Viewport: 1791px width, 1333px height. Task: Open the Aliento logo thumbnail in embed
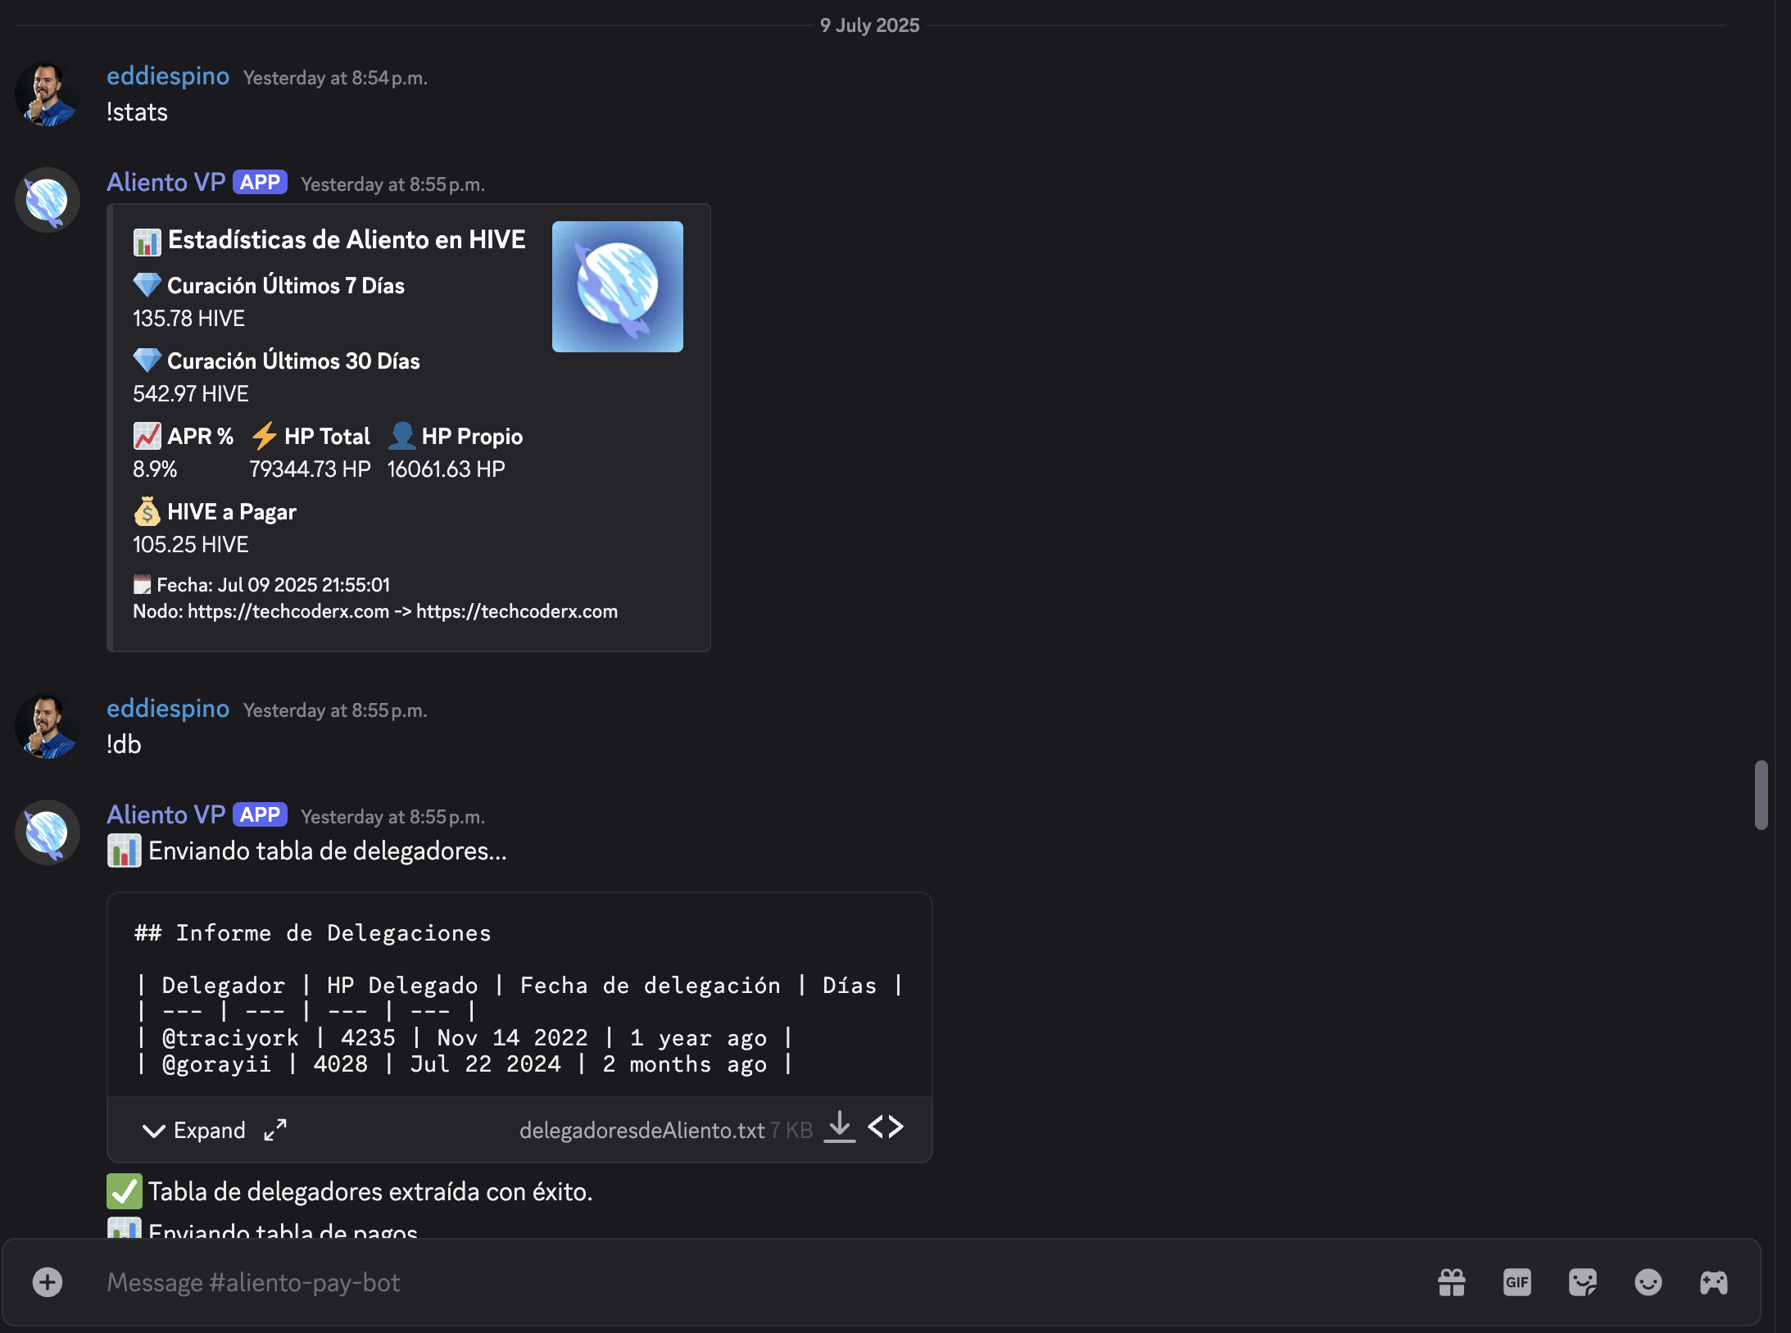(x=618, y=287)
